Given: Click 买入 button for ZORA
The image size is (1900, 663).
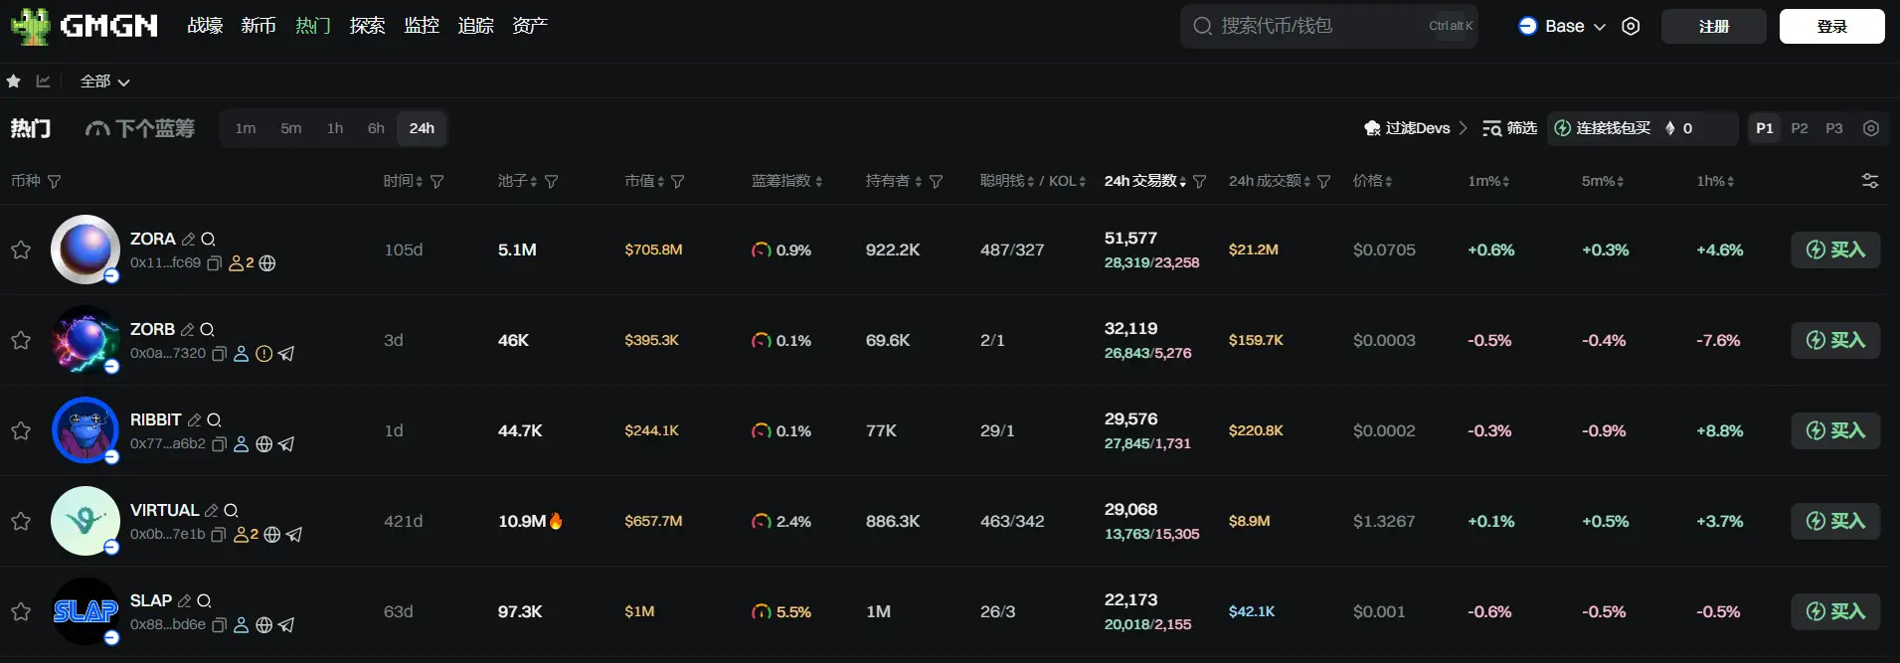Looking at the screenshot, I should click(1835, 249).
